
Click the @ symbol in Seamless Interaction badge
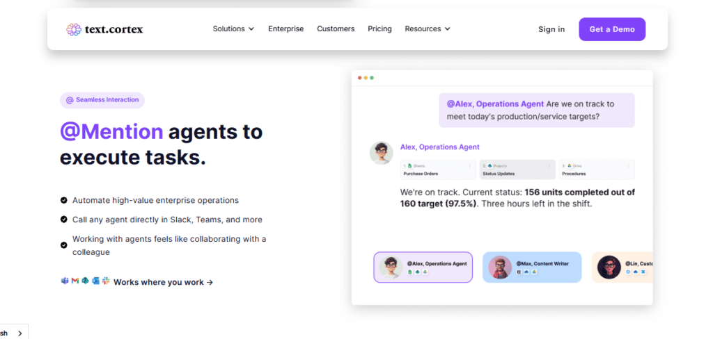point(70,100)
